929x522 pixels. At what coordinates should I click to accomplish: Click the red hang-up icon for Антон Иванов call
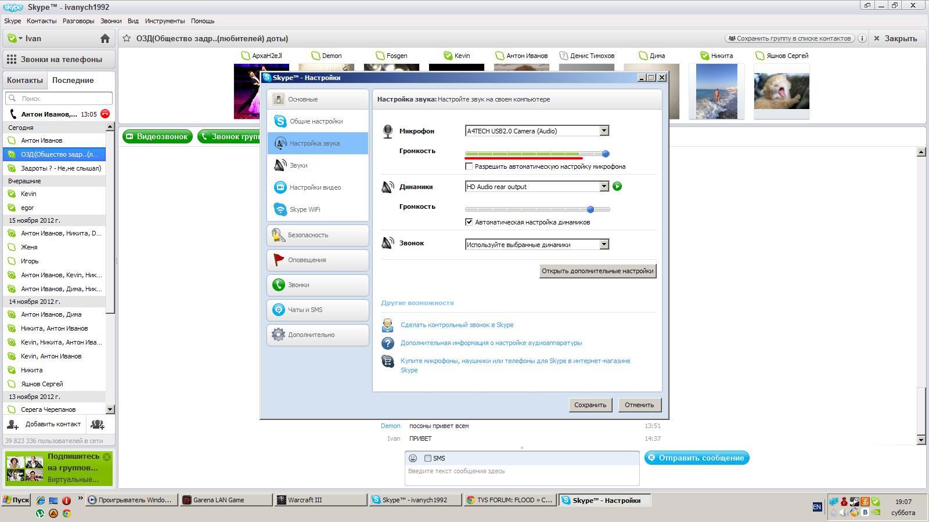[105, 114]
